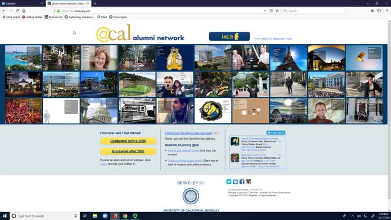Select the @cal Alumni Network tab
This screenshot has height=220, width=391.
click(x=69, y=4)
